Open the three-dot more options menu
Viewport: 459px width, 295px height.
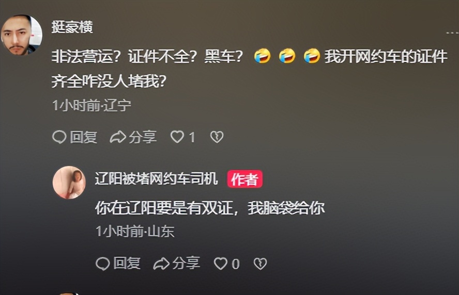[x=452, y=33]
